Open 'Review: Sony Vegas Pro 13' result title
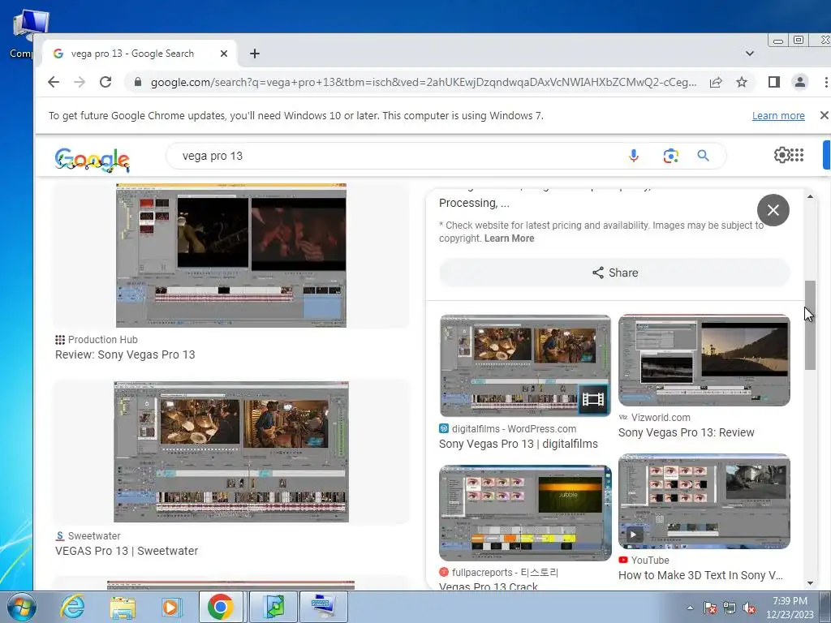The image size is (831, 623). (x=125, y=355)
